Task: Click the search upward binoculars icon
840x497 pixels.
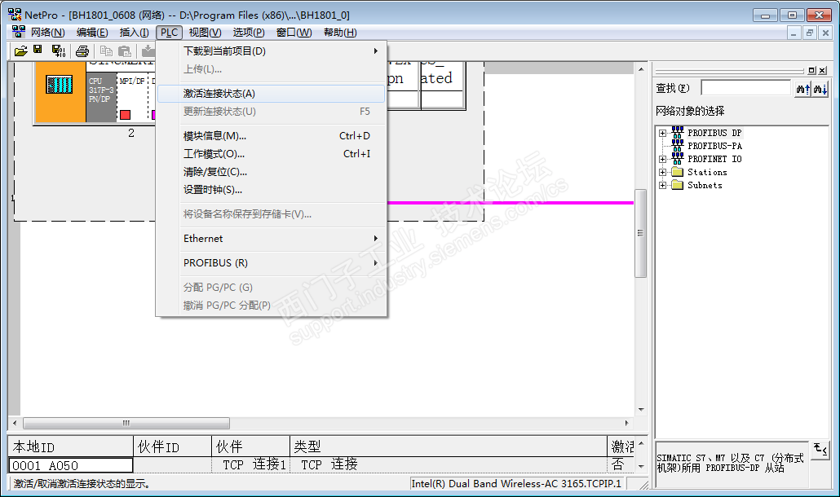Action: click(802, 89)
